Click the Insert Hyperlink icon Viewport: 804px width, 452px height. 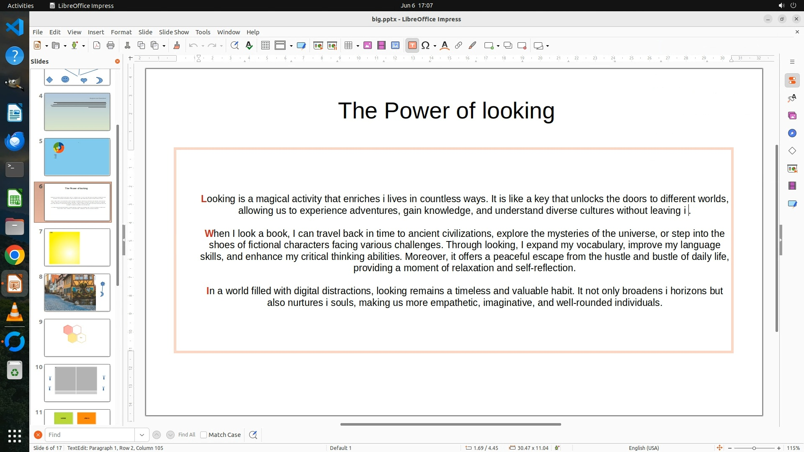point(459,46)
